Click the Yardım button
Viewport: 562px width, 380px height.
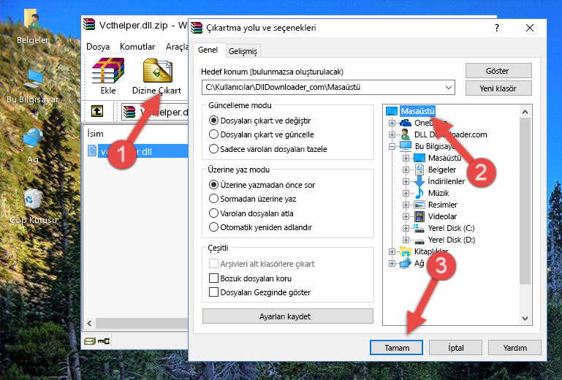tap(514, 348)
